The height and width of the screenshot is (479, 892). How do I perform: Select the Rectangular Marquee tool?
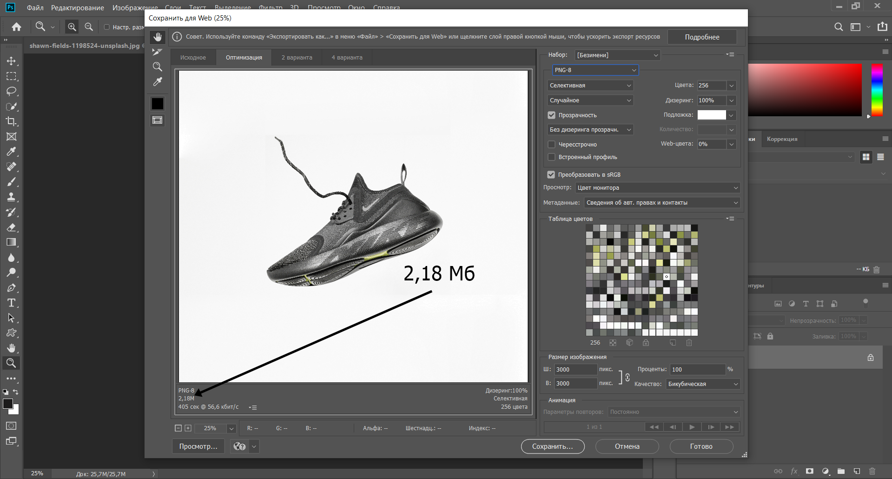12,76
